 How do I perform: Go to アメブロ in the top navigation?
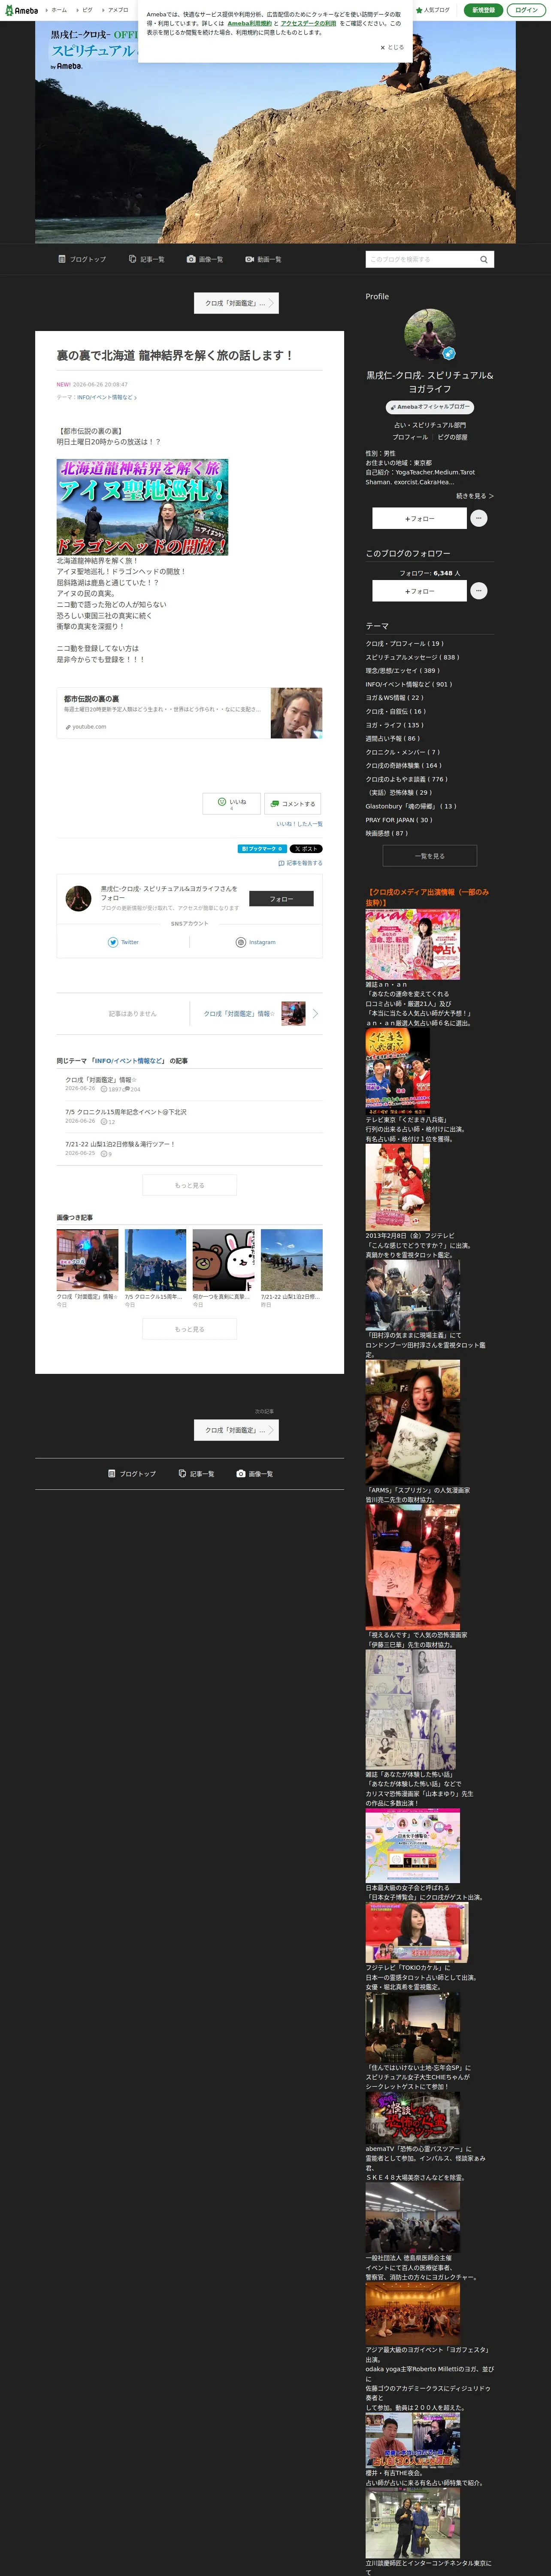tap(117, 10)
